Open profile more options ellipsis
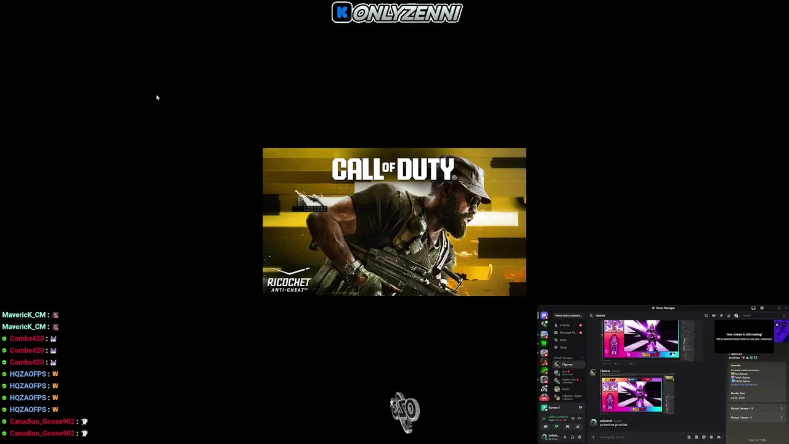The image size is (789, 444). pyautogui.click(x=784, y=324)
